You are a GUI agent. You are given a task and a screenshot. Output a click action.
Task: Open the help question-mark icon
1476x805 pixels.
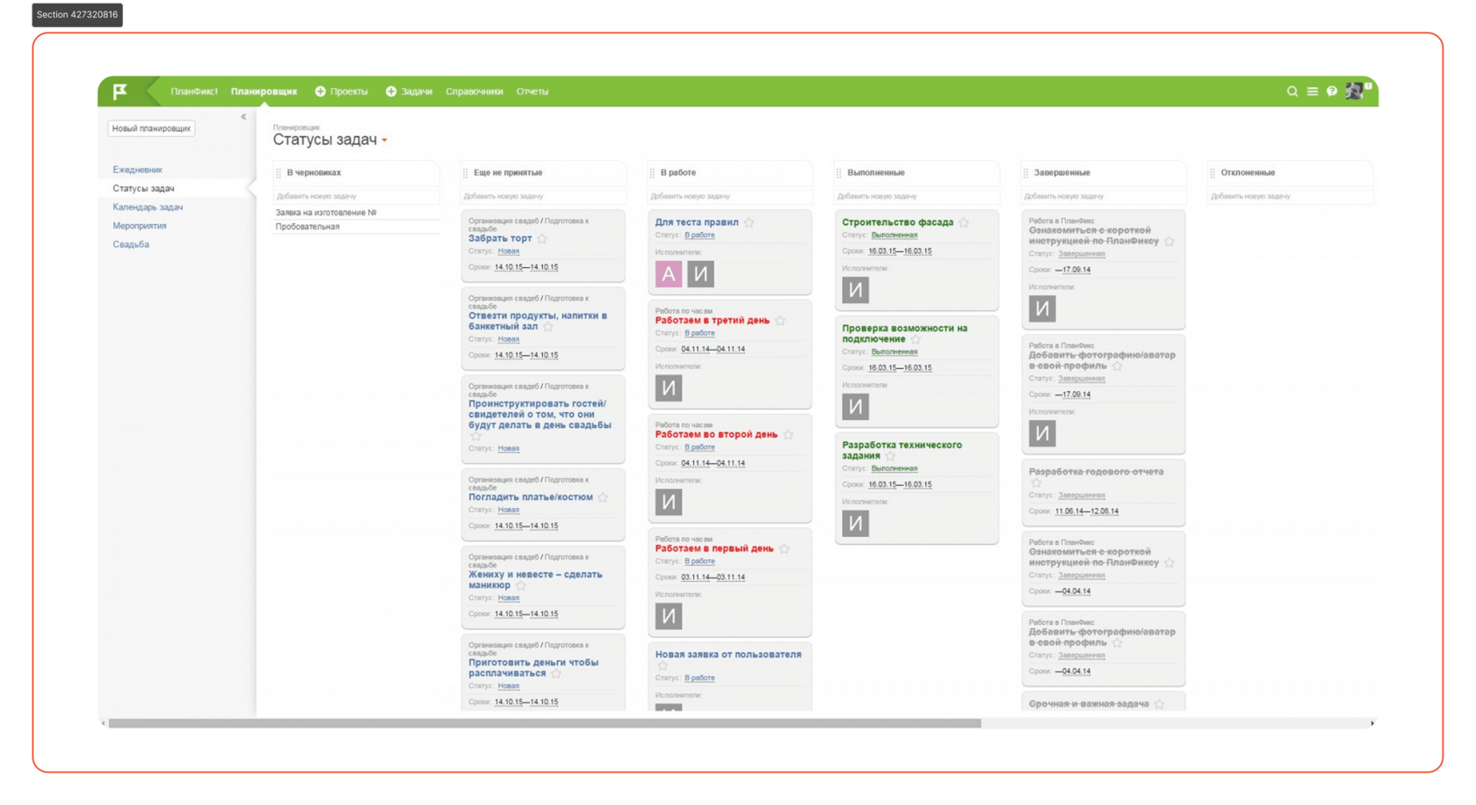pyautogui.click(x=1332, y=91)
